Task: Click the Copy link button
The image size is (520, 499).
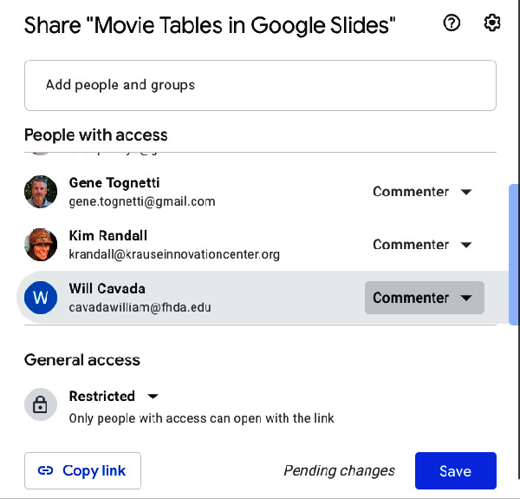Action: click(82, 470)
